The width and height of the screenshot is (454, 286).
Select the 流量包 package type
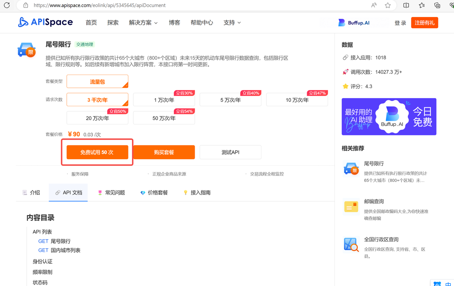click(x=97, y=81)
